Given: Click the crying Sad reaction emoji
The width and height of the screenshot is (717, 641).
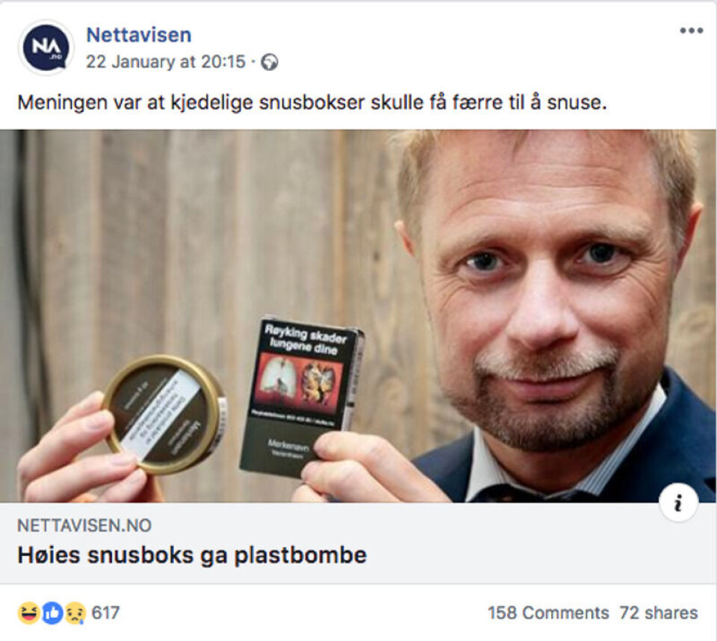Looking at the screenshot, I should pyautogui.click(x=75, y=613).
